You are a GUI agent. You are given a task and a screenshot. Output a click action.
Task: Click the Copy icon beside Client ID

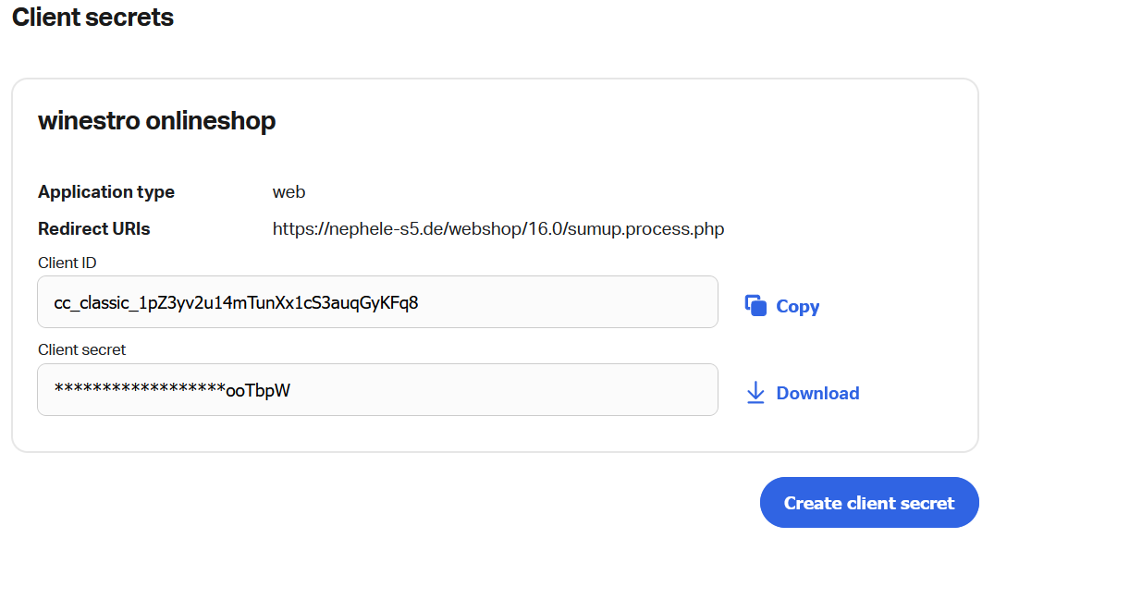(x=755, y=306)
